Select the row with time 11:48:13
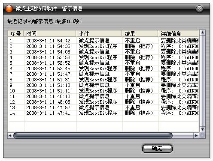 click(x=103, y=96)
